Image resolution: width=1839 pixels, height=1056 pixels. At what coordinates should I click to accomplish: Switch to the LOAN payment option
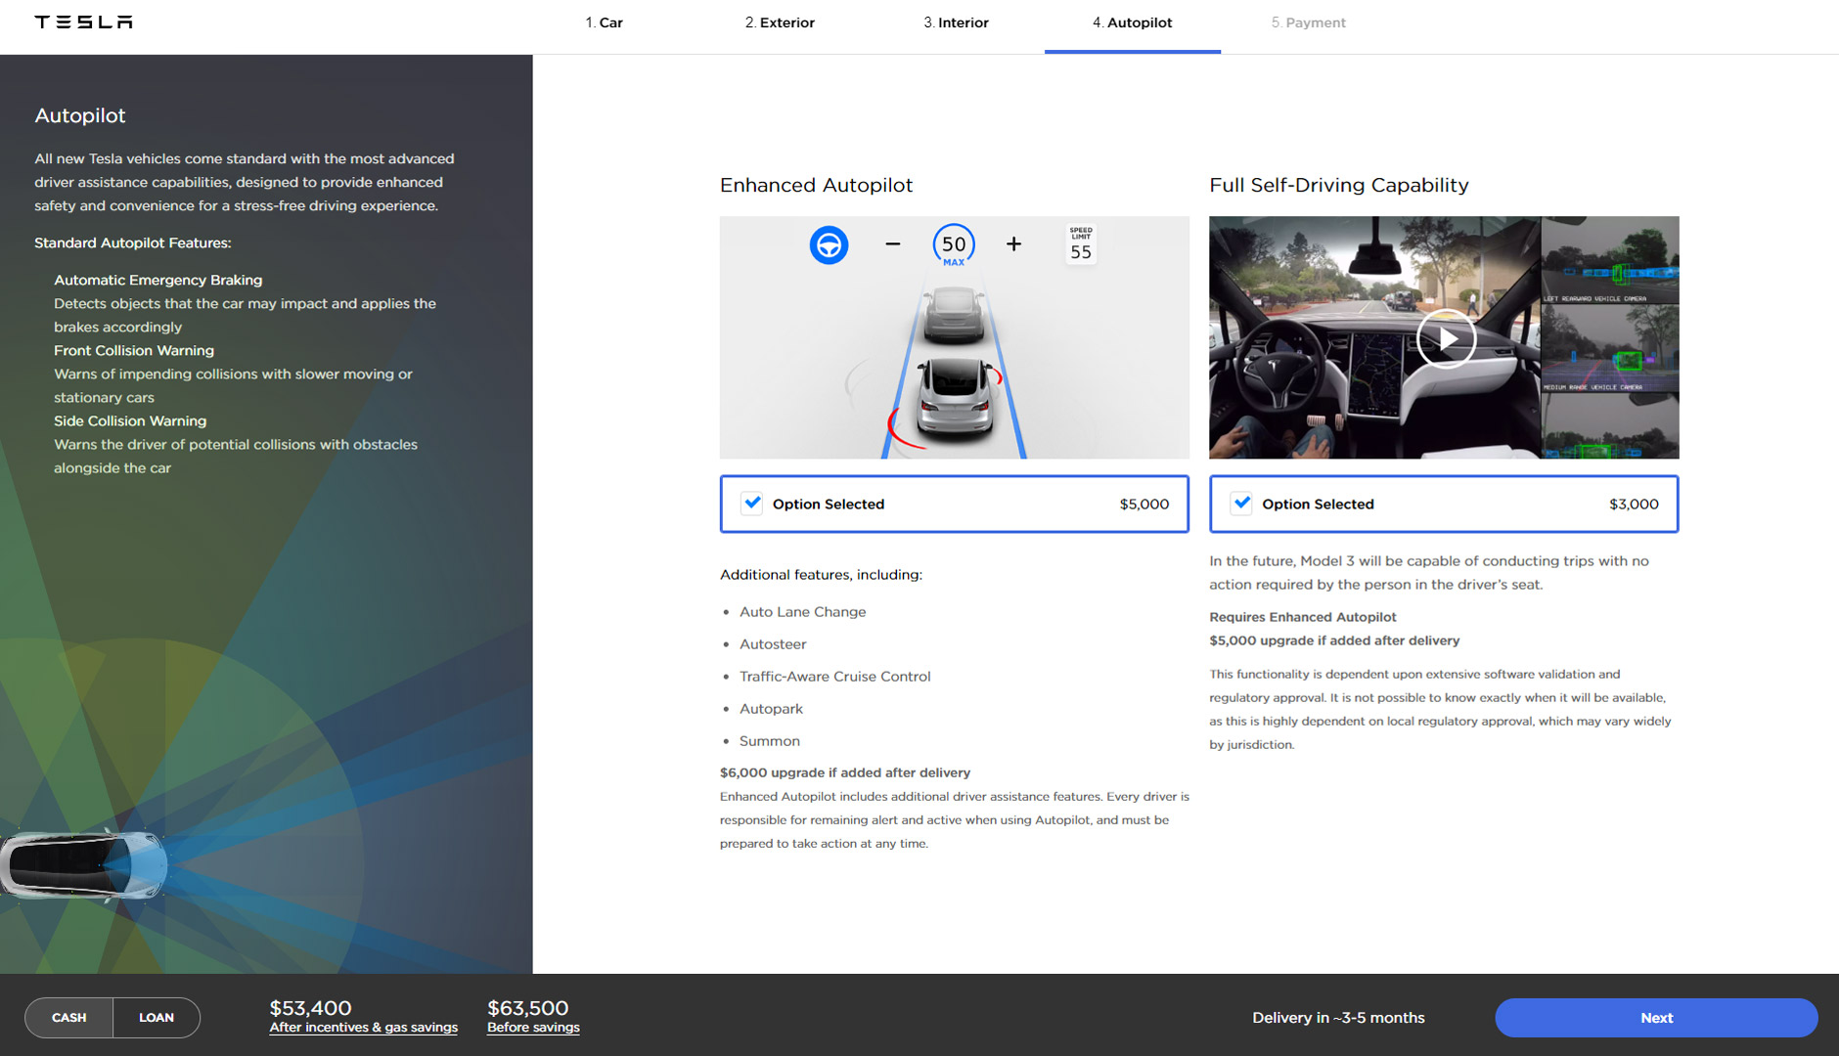(157, 1018)
